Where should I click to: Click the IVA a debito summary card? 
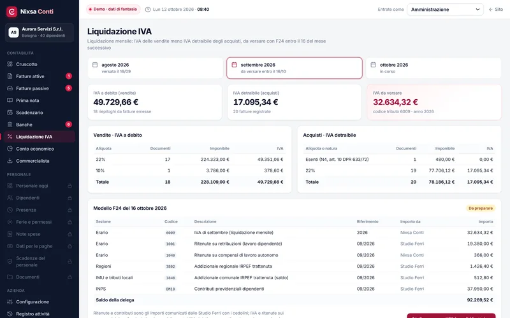coord(155,102)
